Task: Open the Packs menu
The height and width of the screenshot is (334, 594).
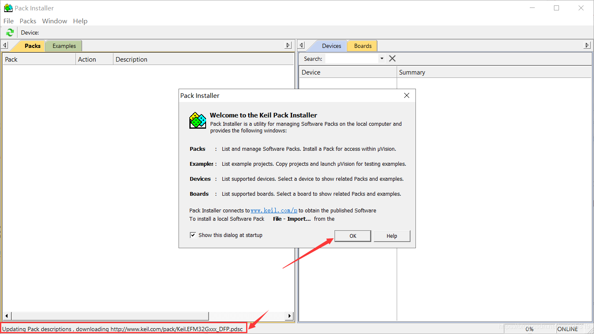Action: (28, 21)
